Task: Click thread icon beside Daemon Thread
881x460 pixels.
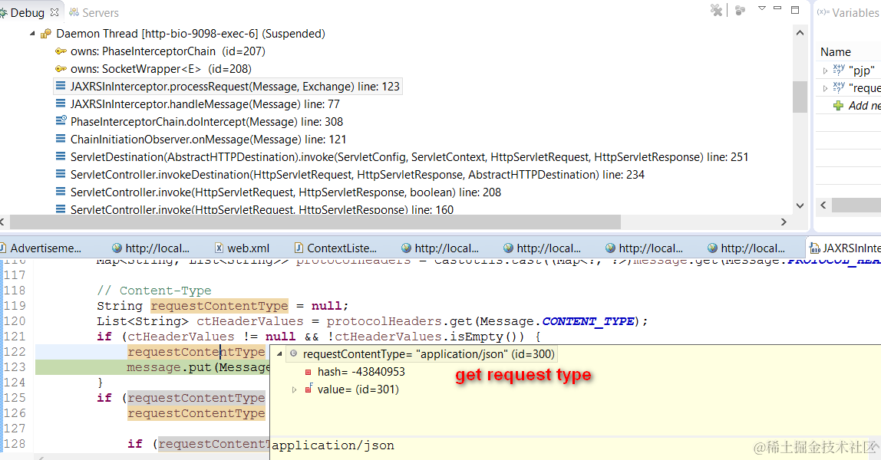Action: click(x=46, y=34)
